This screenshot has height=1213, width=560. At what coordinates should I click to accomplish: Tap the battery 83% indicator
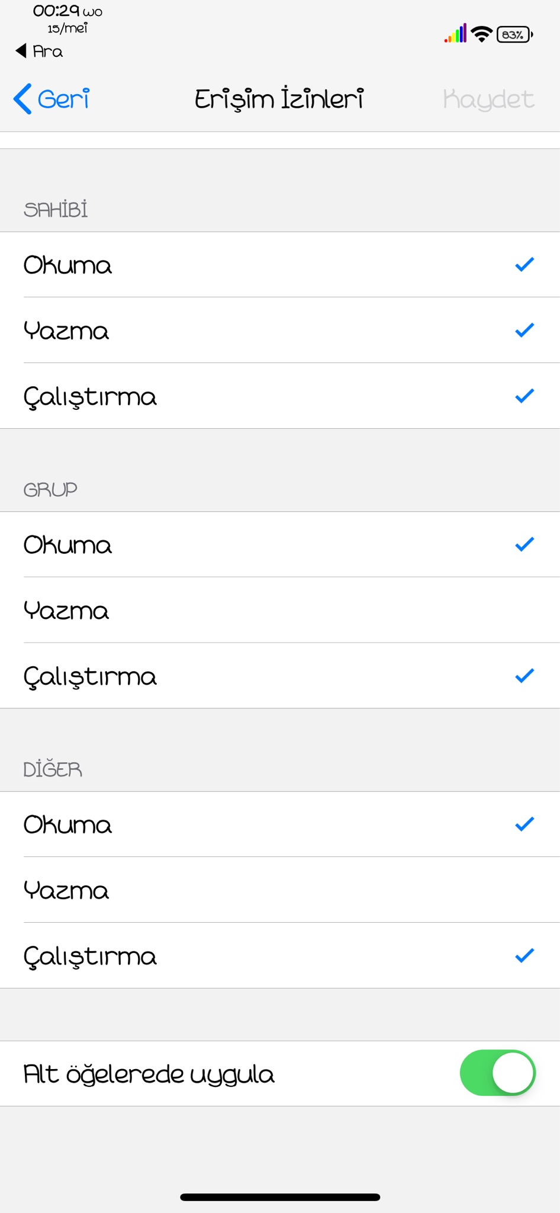click(514, 35)
